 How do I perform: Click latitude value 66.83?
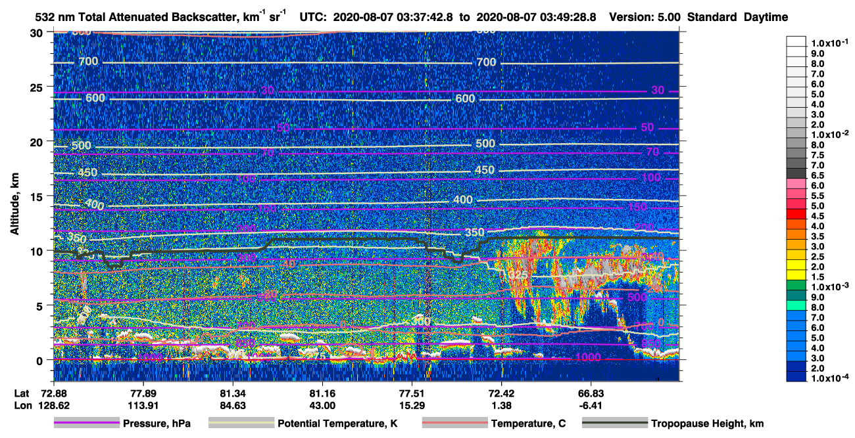pos(591,393)
